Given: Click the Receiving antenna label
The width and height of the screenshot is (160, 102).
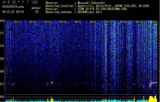Looking at the screenshot, I should pos(59,12).
